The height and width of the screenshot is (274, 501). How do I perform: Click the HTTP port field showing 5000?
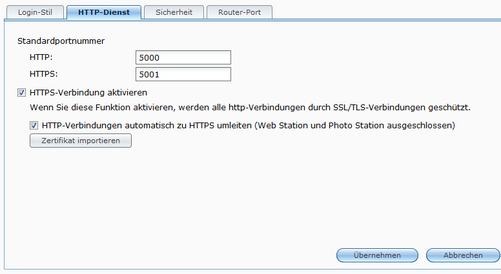click(x=183, y=58)
